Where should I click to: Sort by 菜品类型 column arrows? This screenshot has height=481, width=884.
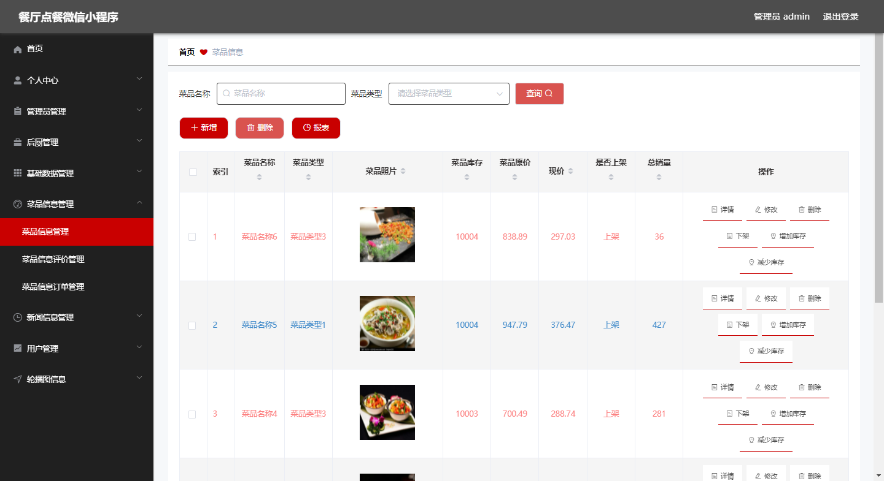(308, 177)
